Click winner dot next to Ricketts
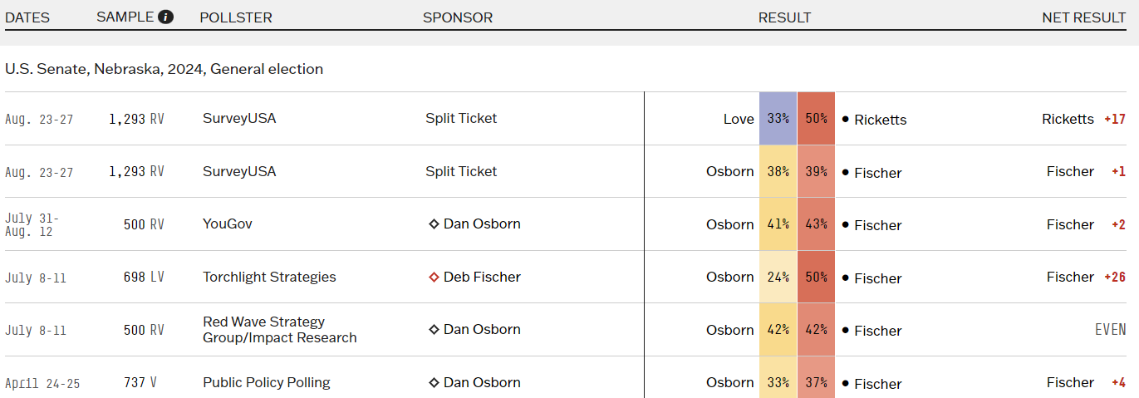 click(x=845, y=120)
